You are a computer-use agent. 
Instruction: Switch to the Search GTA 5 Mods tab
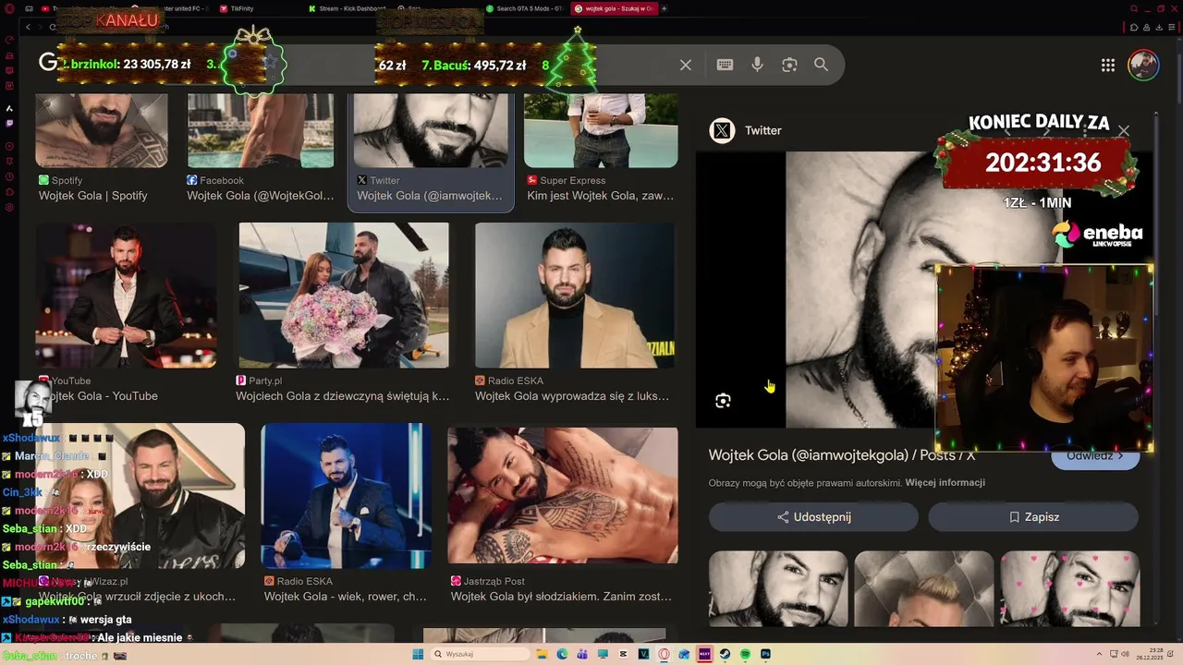click(x=525, y=8)
